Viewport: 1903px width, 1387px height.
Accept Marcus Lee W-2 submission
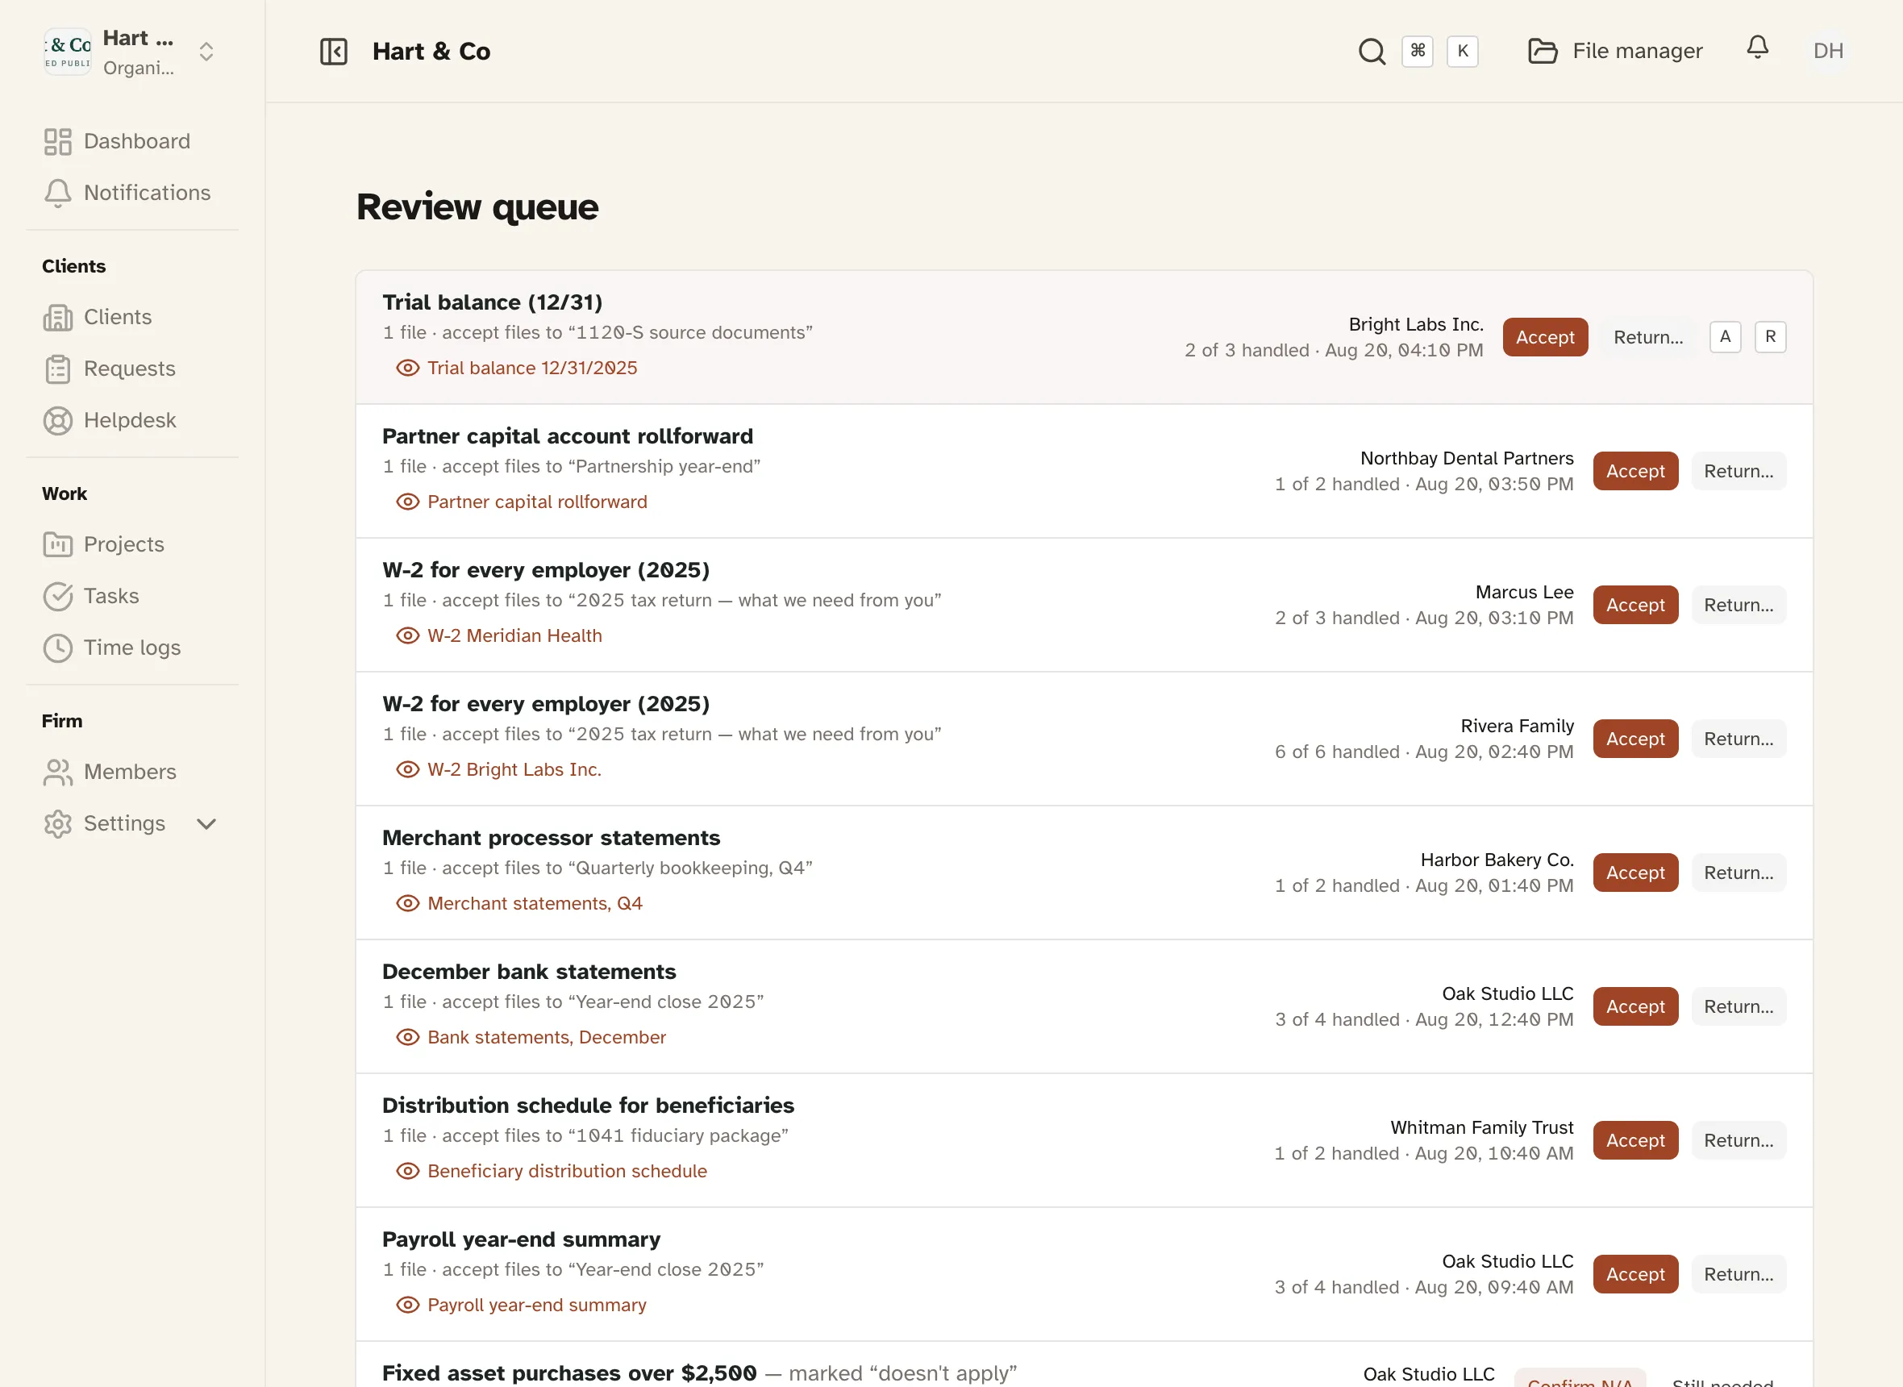click(1635, 605)
